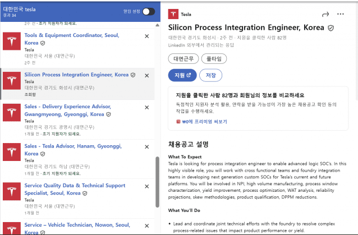Select the 대면근무 on-site tag
The image size is (358, 235).
click(182, 58)
